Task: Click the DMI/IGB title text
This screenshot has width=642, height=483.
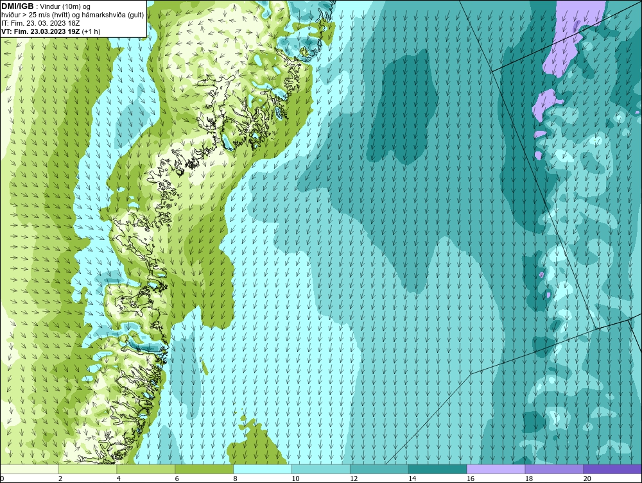Action: 17,6
